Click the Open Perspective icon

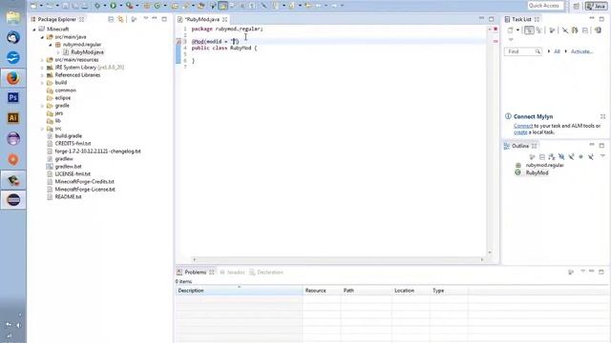tap(577, 6)
